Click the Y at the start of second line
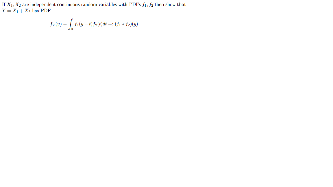The height and width of the screenshot is (187, 333). [x=4, y=11]
